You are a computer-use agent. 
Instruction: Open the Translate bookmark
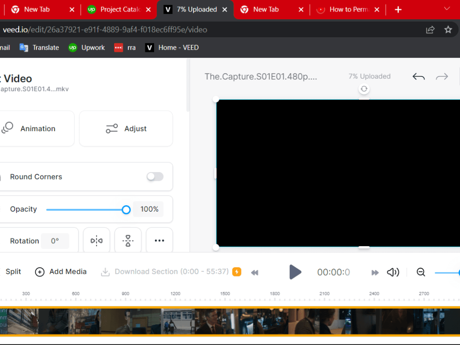[x=39, y=47]
